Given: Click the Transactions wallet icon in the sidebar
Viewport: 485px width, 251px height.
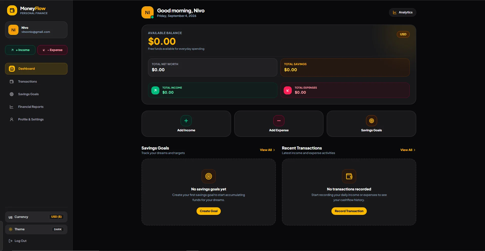Looking at the screenshot, I should click(12, 82).
